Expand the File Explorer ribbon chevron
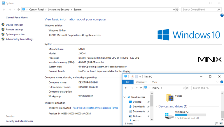The height and width of the screenshot is (127, 224). click(x=217, y=82)
